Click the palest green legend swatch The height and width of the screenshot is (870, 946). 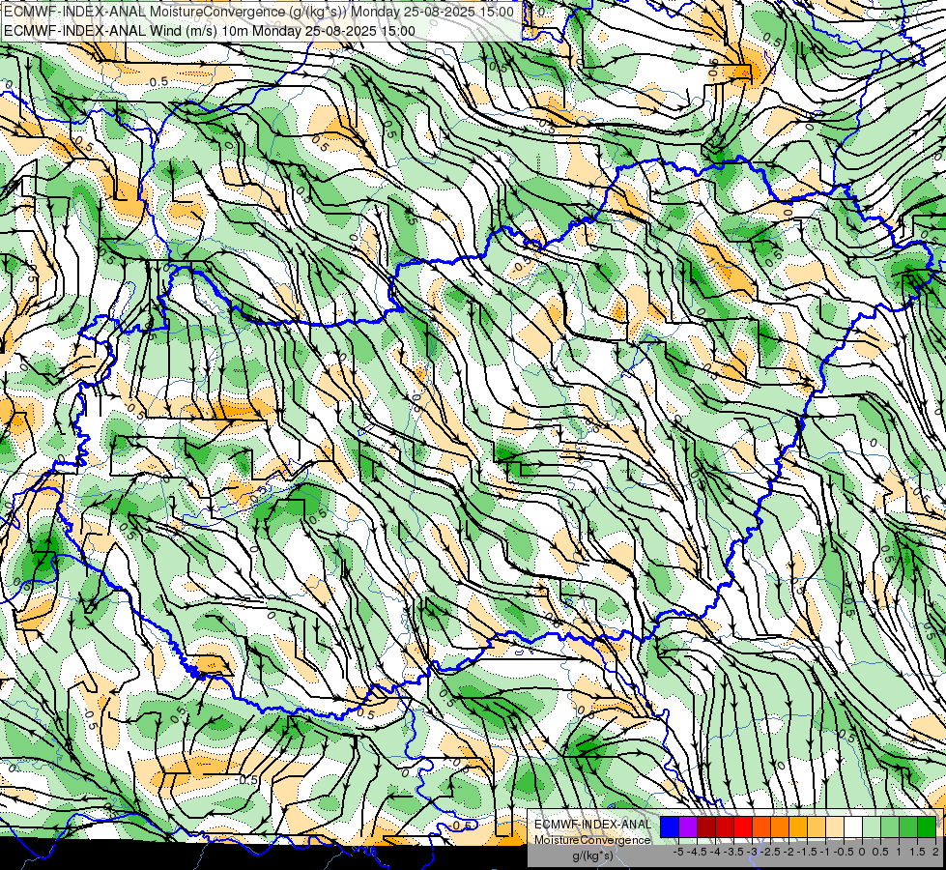coord(872,826)
